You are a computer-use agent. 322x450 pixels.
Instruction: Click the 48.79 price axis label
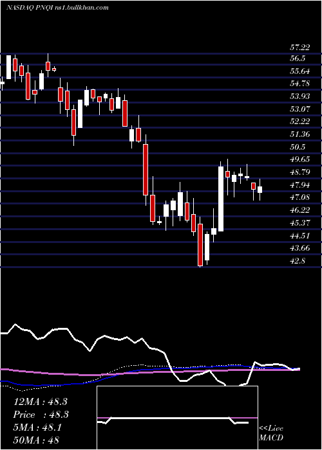pos(300,172)
